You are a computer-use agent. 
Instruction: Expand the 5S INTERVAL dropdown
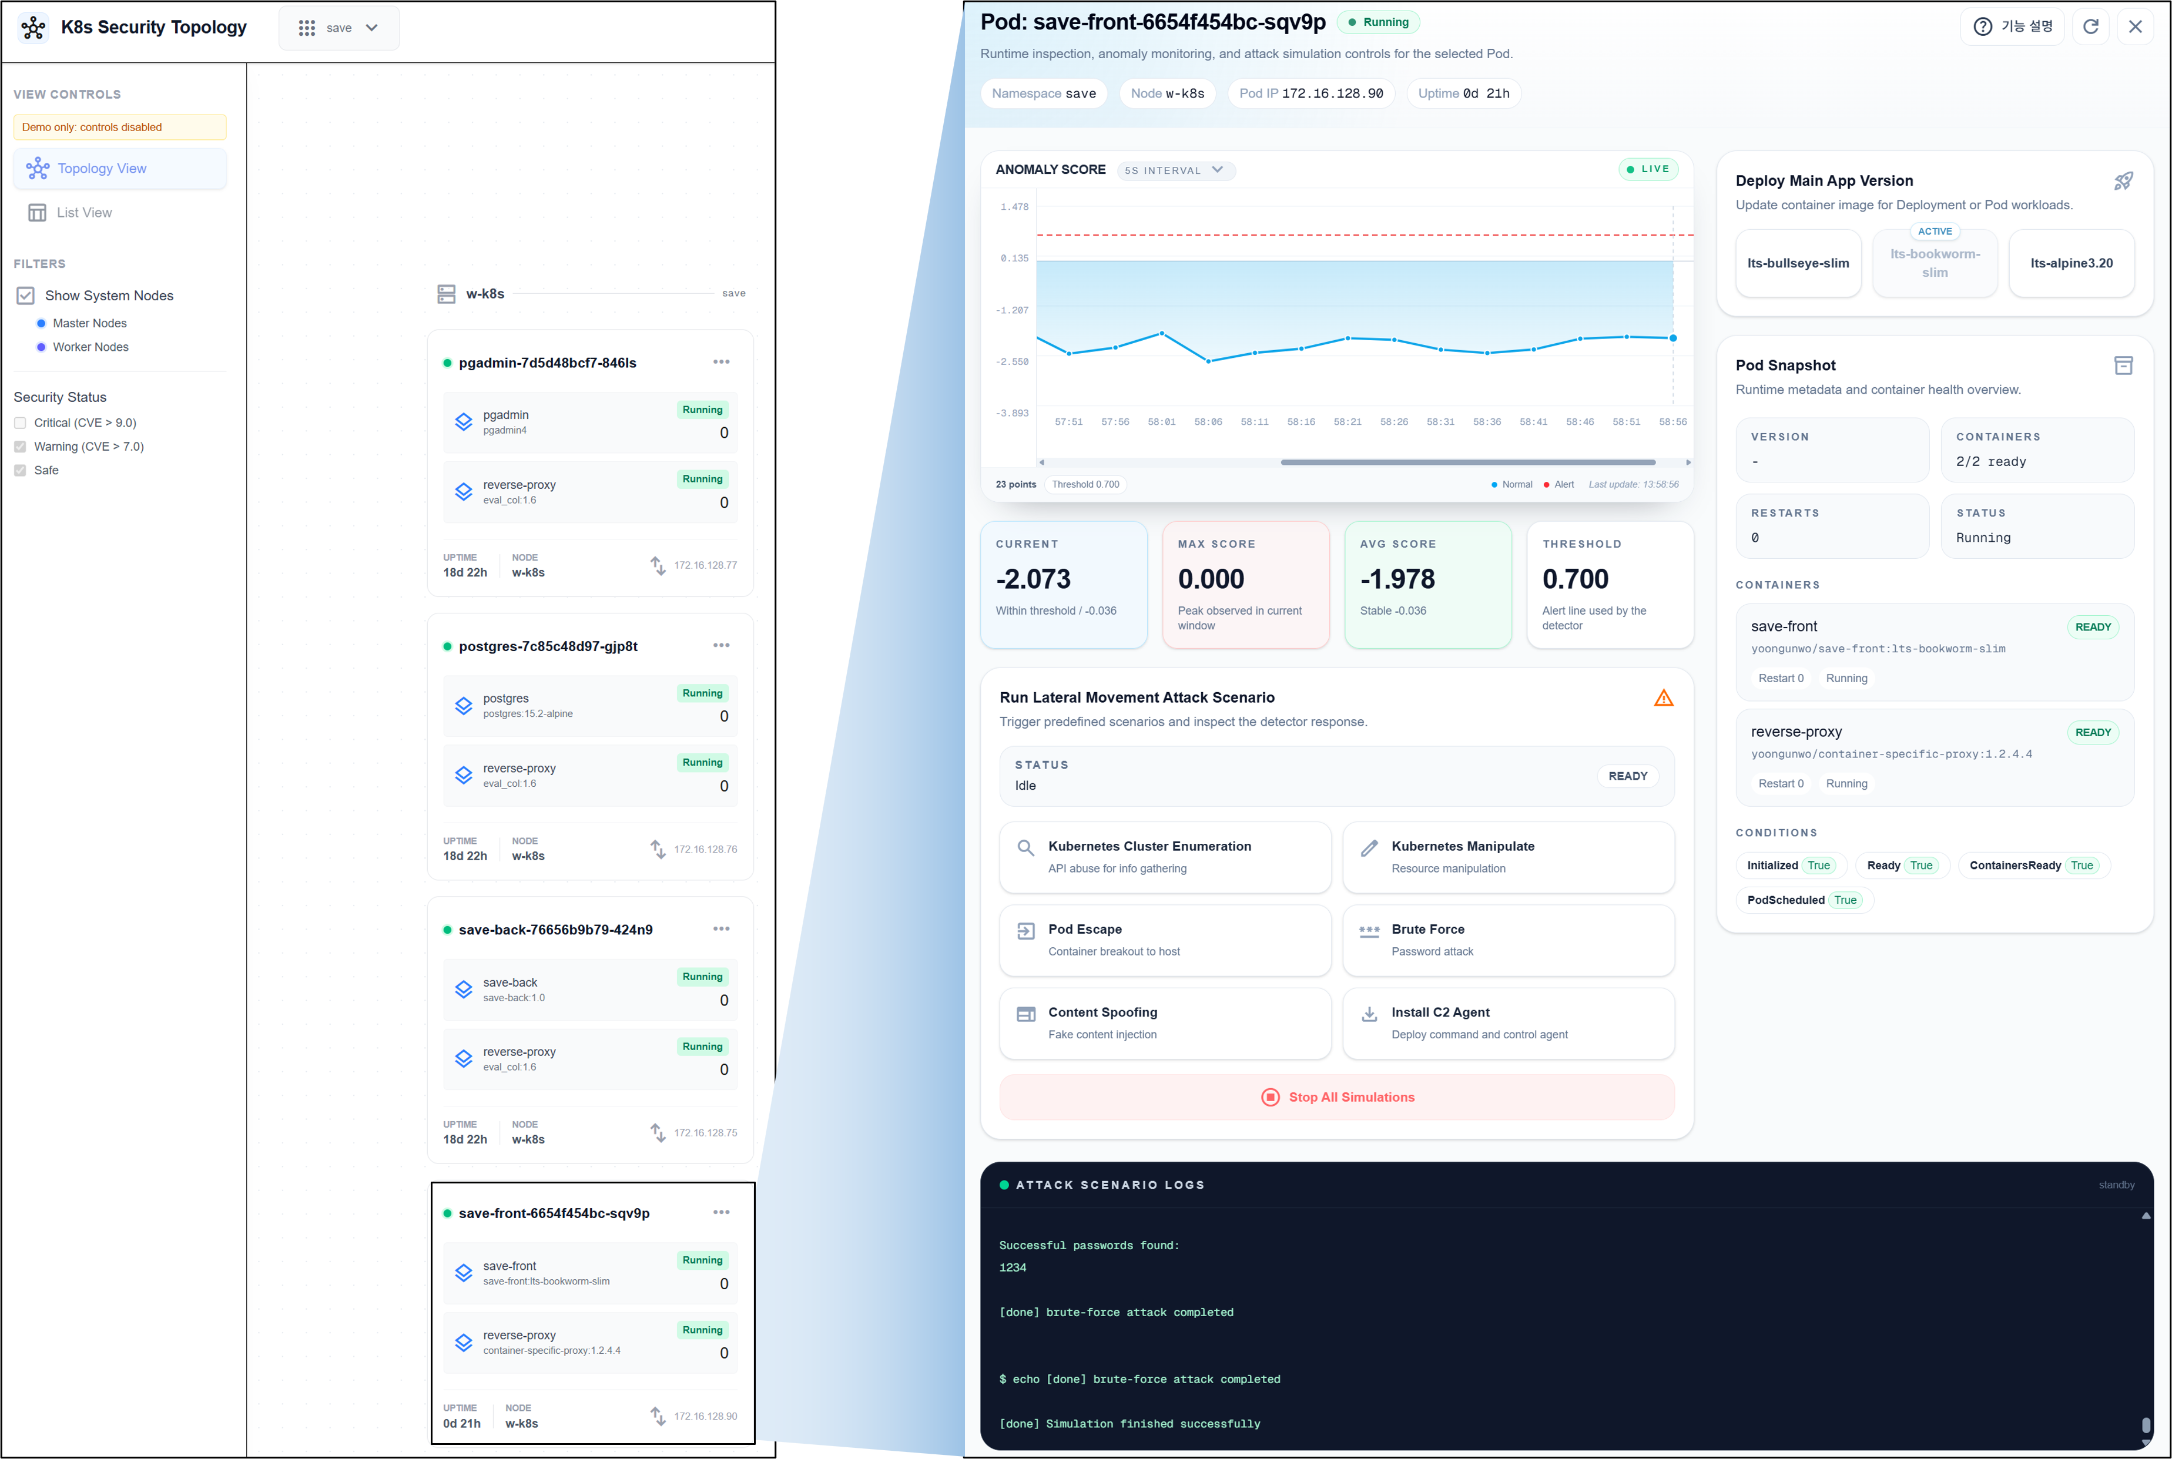[x=1175, y=170]
